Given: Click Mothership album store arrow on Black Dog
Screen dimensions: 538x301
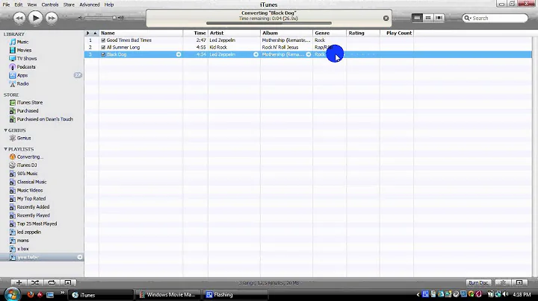Looking at the screenshot, I should tap(308, 54).
